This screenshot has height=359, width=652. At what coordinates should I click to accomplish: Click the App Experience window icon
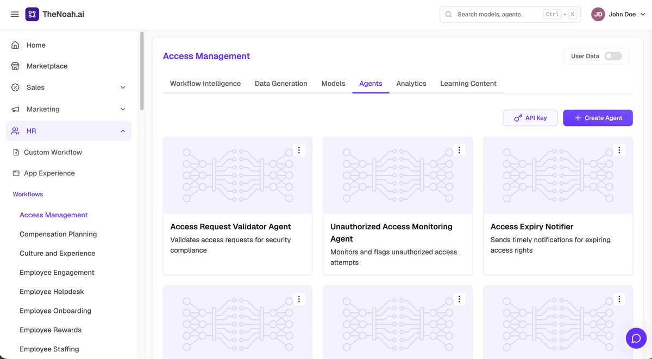point(16,173)
